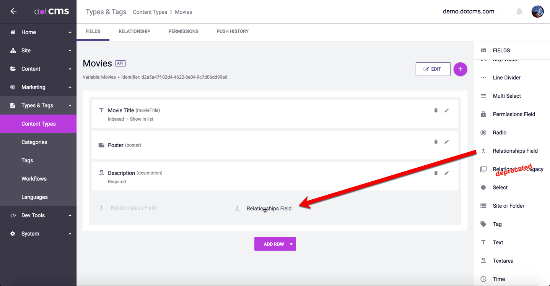The width and height of the screenshot is (550, 286).
Task: Open notifications bell icon
Action: pos(519,11)
